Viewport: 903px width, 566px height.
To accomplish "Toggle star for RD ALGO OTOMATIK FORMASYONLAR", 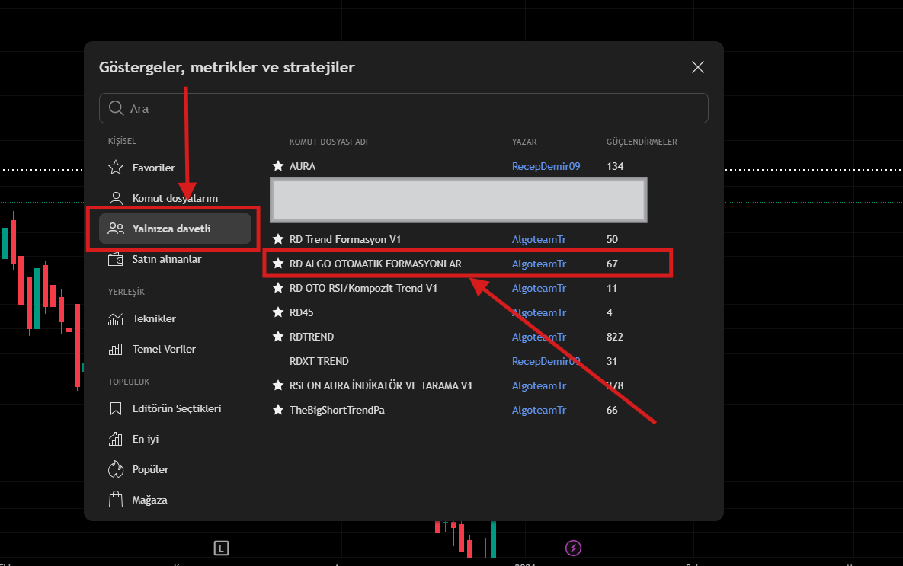I will tap(278, 263).
